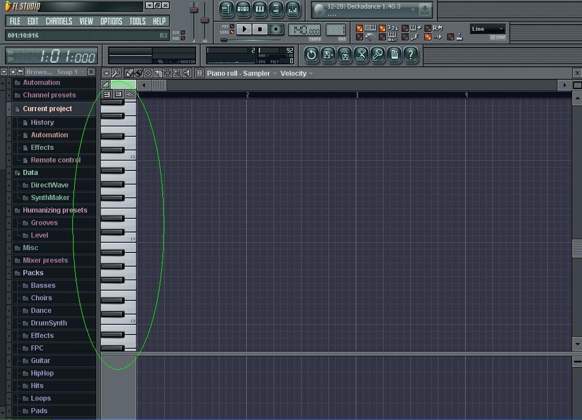Open piano roll Tools wrench icon

(116, 73)
